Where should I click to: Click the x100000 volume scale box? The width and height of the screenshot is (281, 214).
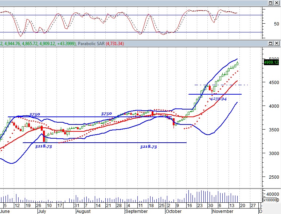coord(271,200)
